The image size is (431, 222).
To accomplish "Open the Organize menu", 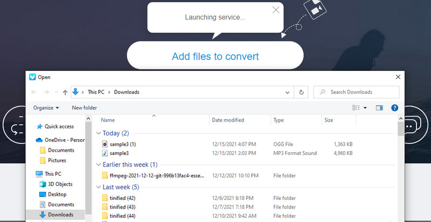I will coord(46,108).
